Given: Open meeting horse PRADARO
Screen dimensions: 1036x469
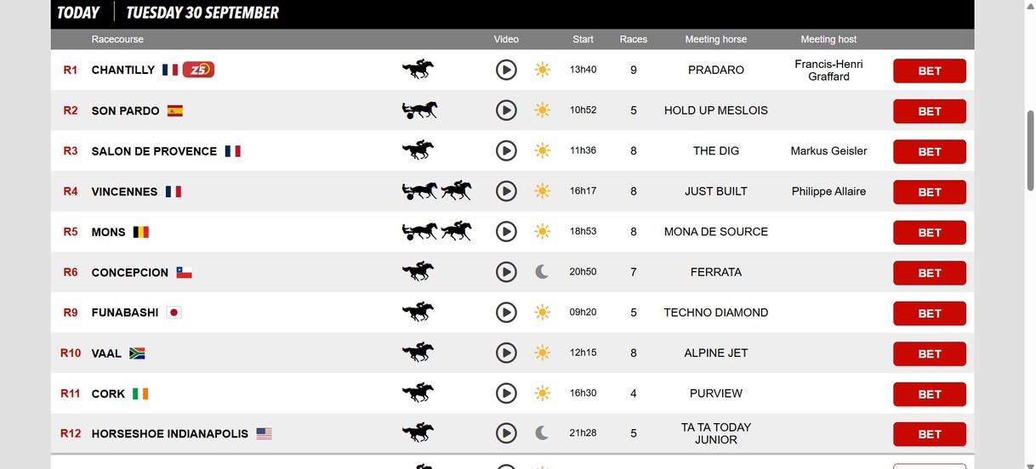Looking at the screenshot, I should 715,70.
